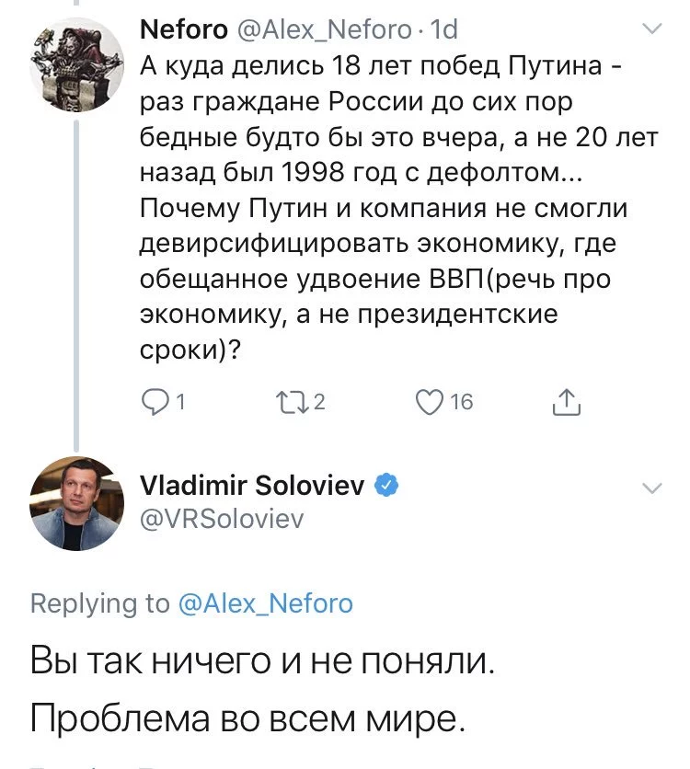Viewport: 690px width, 769px height.
Task: Retweet Neforo's tweet using the arrows icon
Action: 292,402
